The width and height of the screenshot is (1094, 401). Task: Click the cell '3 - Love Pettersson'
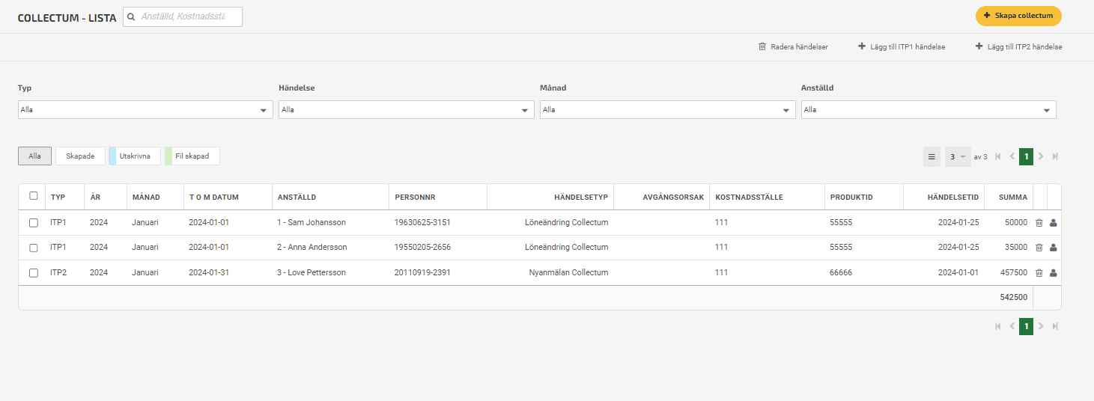point(312,273)
